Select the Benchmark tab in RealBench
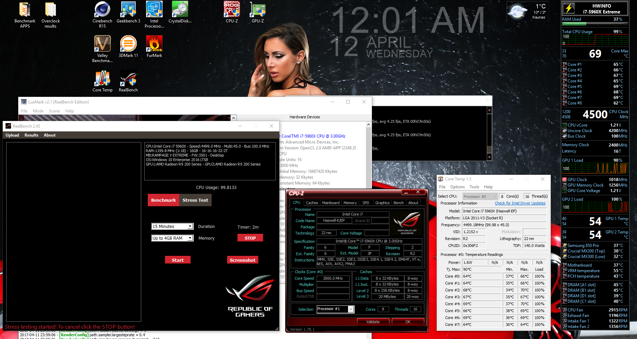 pyautogui.click(x=163, y=200)
